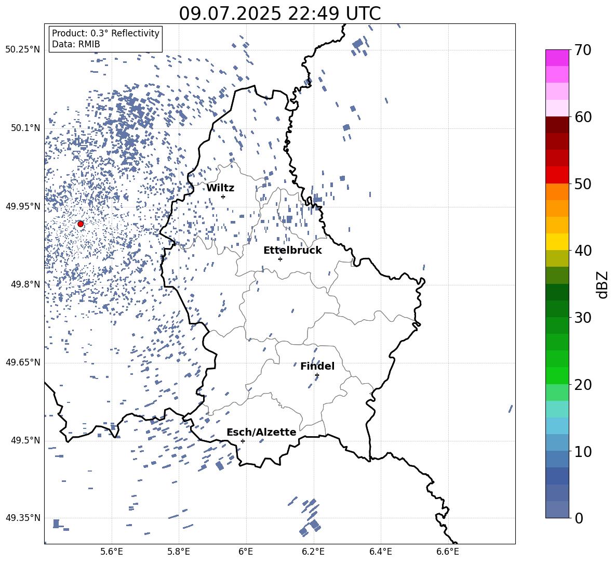Click the bright green swatch at 20 dBZ
Viewport: 615px width, 562px height.
coord(557,375)
